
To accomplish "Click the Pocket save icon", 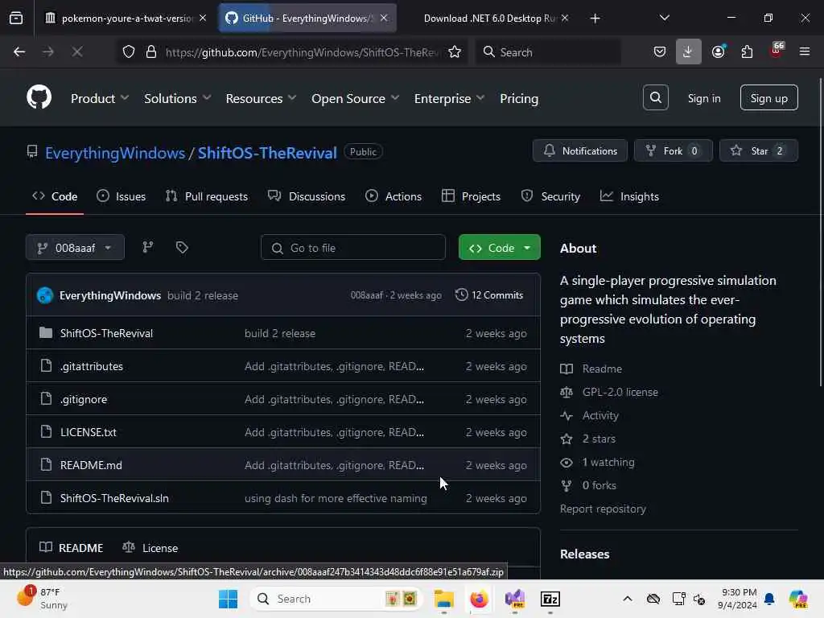I will pyautogui.click(x=660, y=51).
